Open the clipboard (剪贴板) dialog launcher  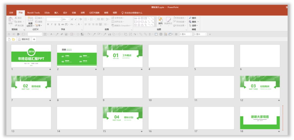tap(24, 30)
